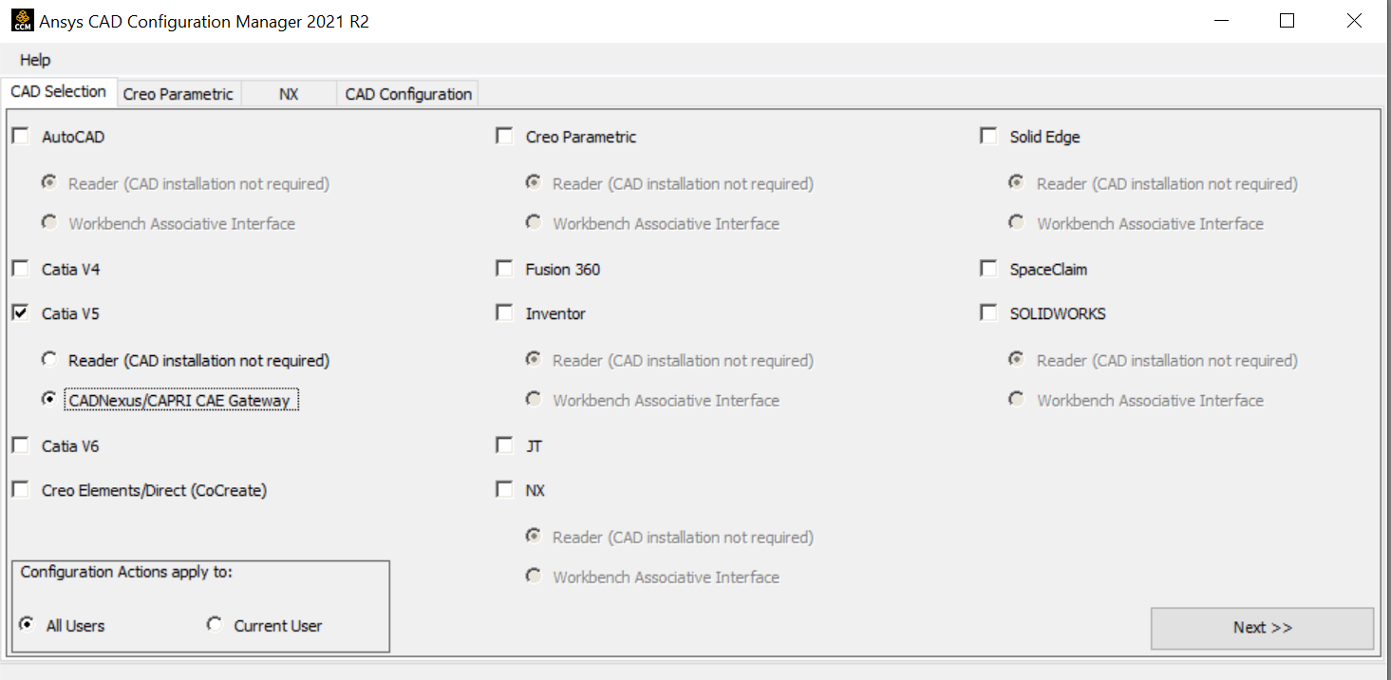
Task: Open the CAD Configuration tab
Action: 408,94
